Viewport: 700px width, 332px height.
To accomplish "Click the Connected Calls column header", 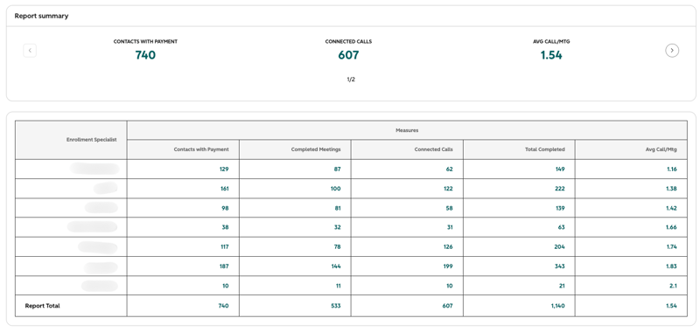I will (433, 149).
